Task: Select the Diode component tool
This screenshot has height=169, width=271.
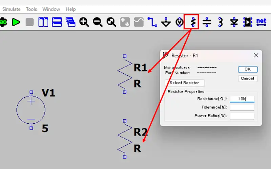Action: tap(234, 22)
